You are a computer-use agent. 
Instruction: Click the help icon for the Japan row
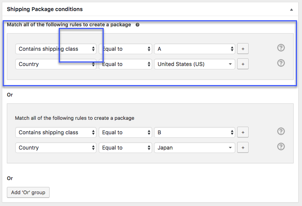click(281, 146)
